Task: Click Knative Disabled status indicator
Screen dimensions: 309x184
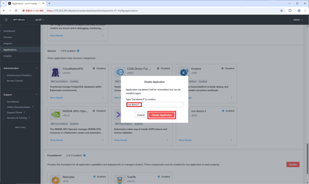Action: point(228,68)
